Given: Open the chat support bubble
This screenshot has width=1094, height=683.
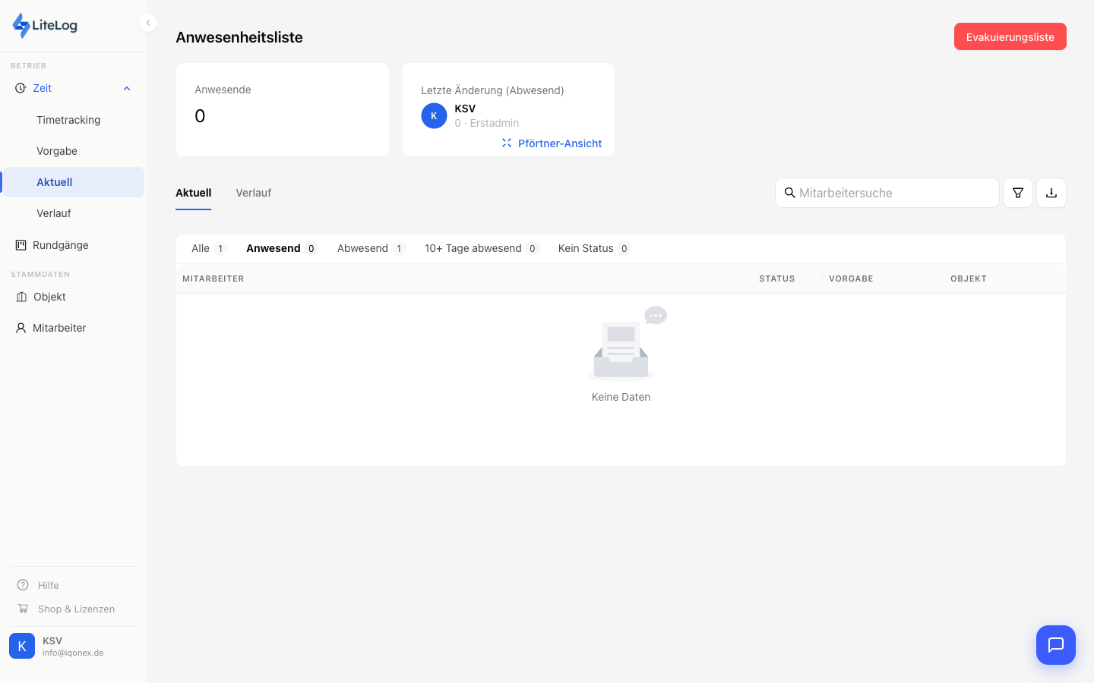Looking at the screenshot, I should tap(1055, 645).
